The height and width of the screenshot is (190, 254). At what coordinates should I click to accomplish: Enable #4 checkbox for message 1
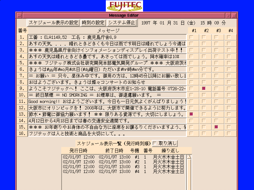tap(229, 37)
